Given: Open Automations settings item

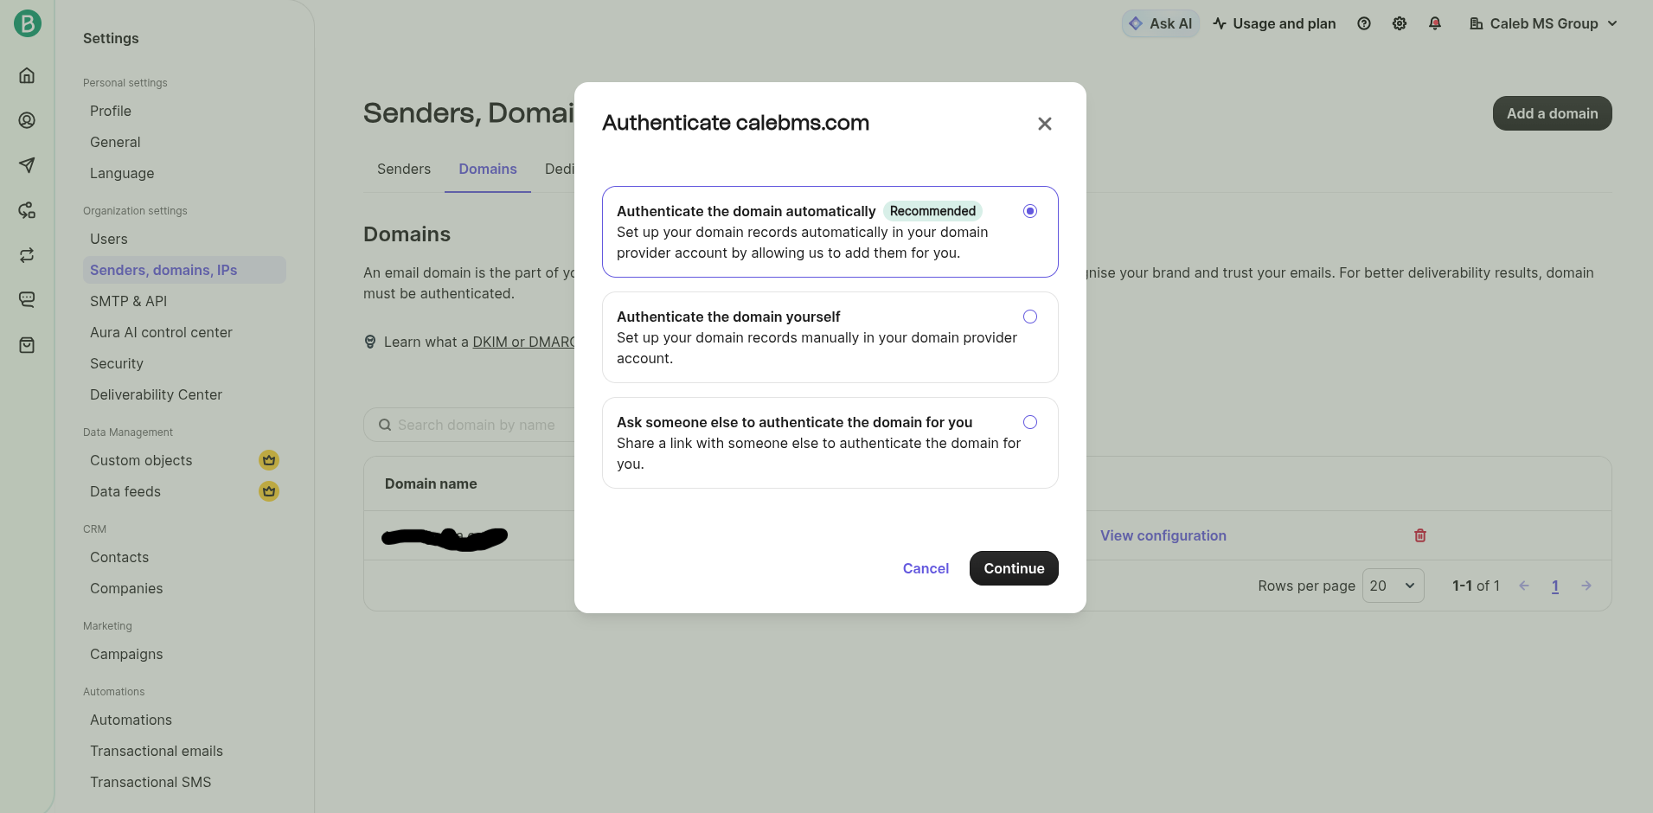Looking at the screenshot, I should 131,720.
